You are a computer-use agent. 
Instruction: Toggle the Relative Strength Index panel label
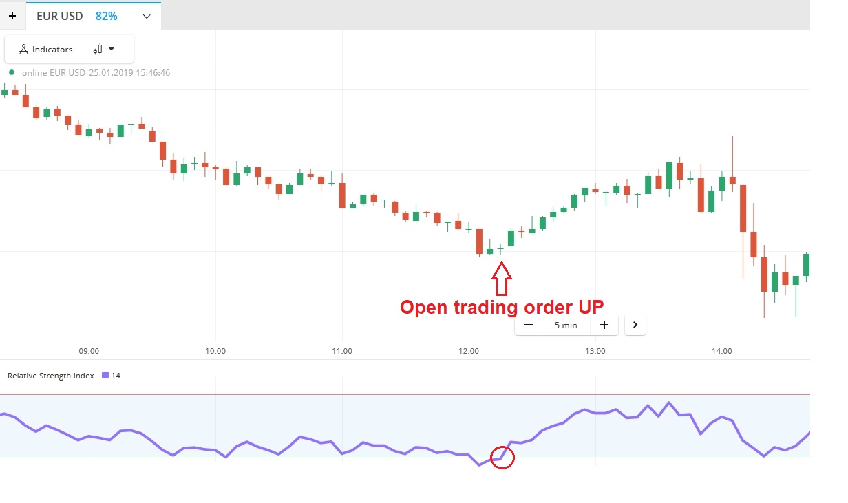[x=50, y=375]
